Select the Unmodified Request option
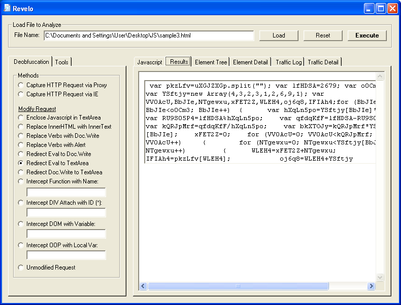 click(21, 268)
